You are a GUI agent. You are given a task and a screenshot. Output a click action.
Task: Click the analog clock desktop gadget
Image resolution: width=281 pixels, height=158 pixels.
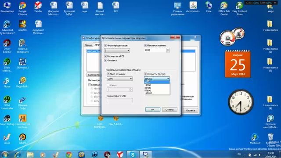coord(241,102)
